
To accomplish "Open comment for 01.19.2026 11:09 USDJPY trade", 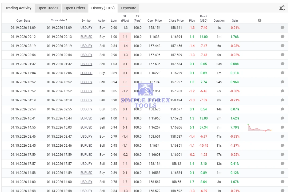I will (282, 28).
